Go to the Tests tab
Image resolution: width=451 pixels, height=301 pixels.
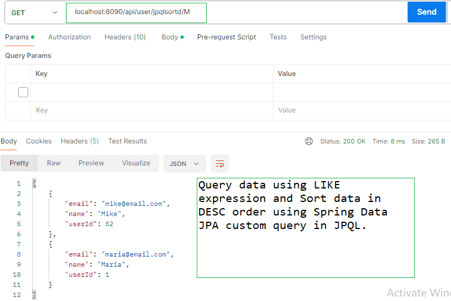[278, 37]
